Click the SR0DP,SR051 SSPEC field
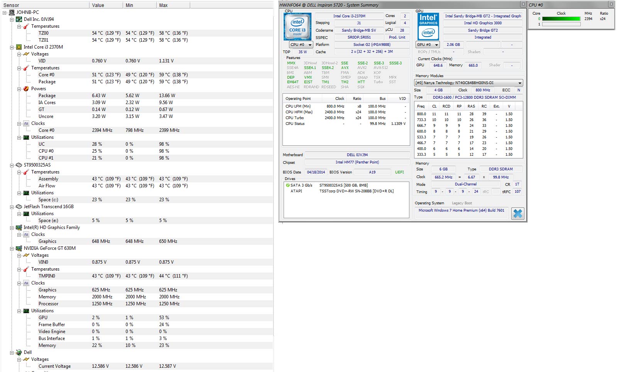 (359, 37)
